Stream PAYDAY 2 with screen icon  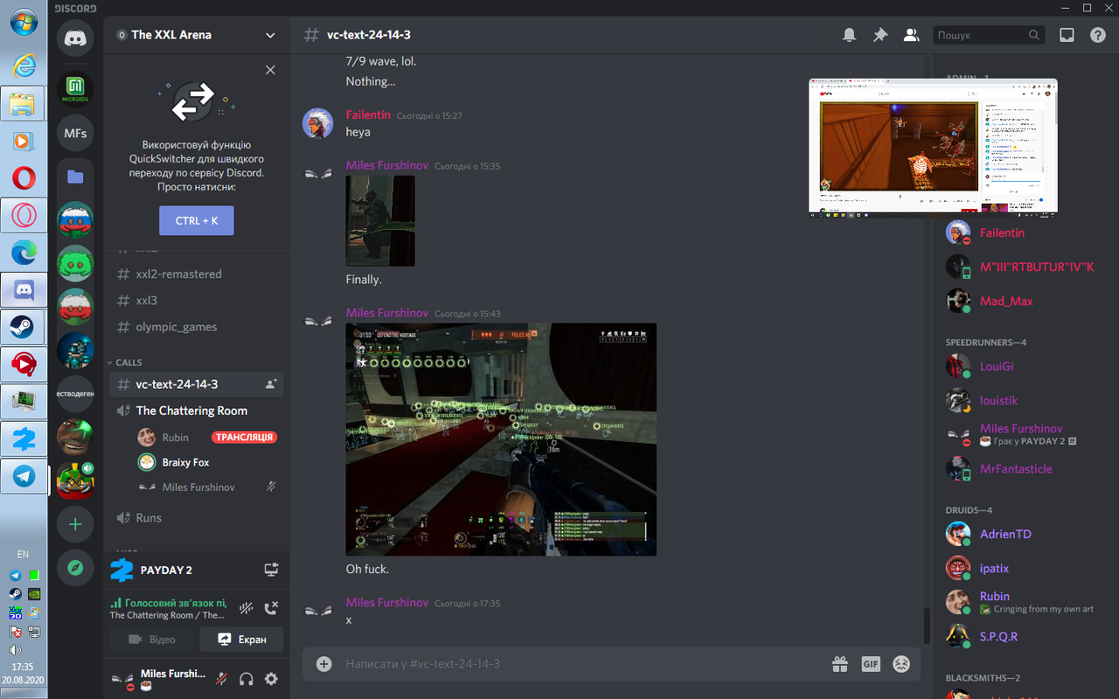271,570
